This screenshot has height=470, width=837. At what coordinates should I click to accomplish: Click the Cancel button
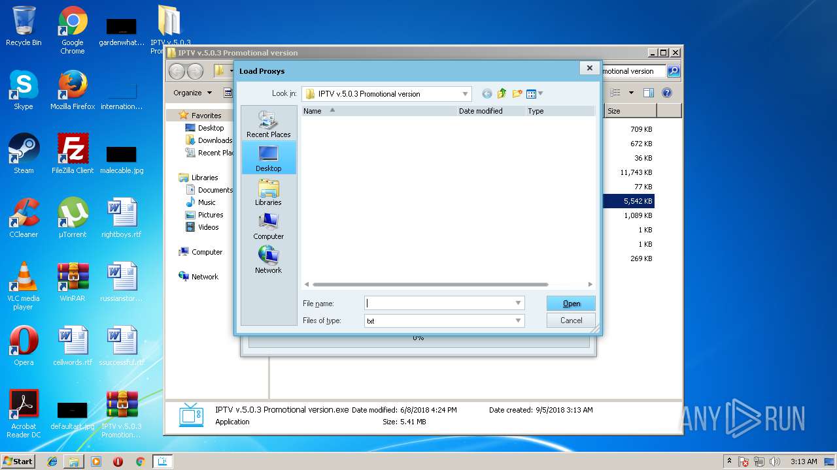(x=571, y=321)
